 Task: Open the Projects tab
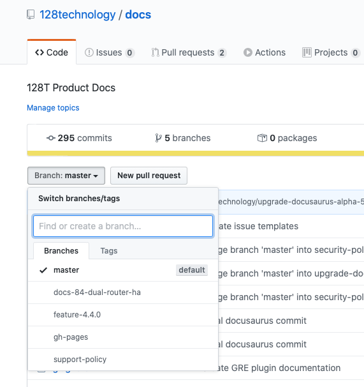click(x=331, y=52)
